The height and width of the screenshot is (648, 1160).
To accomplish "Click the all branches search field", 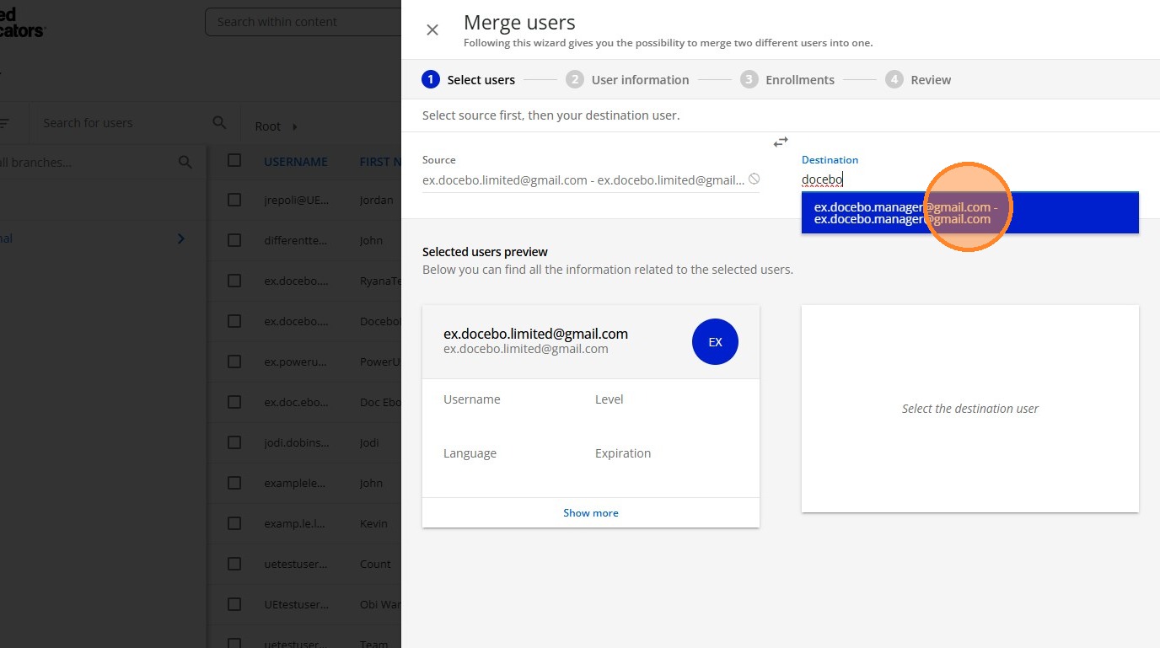I will click(x=87, y=162).
